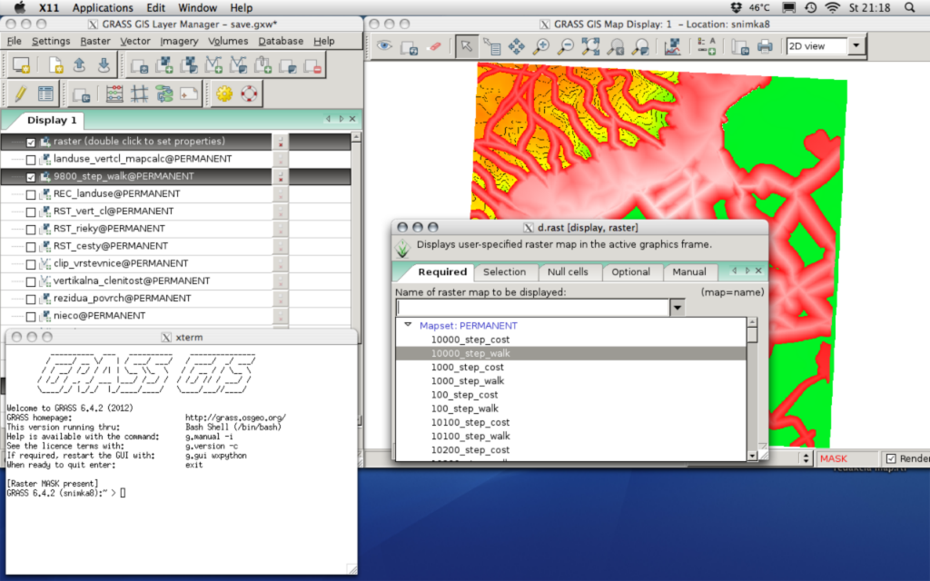
Task: Enable the RST_rieky@PERMANENT layer checkbox
Action: (32, 229)
